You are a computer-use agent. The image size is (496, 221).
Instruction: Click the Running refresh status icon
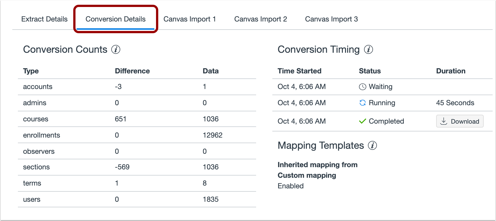click(362, 103)
